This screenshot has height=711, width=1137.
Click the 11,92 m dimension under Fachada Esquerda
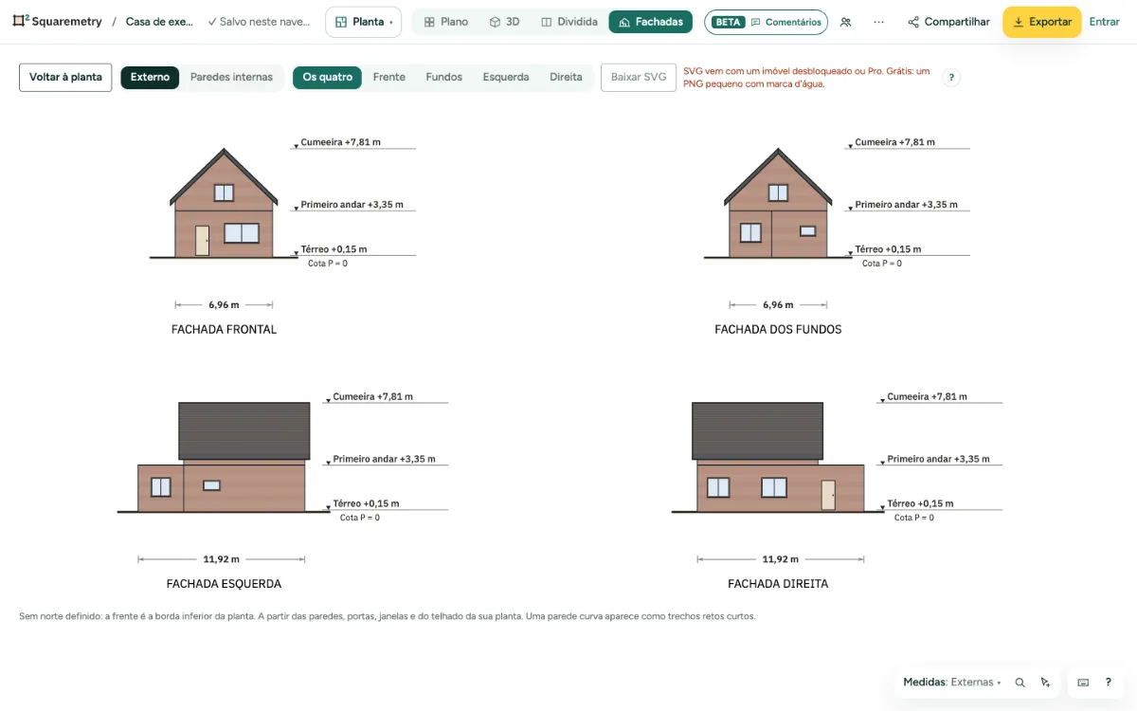pyautogui.click(x=222, y=559)
